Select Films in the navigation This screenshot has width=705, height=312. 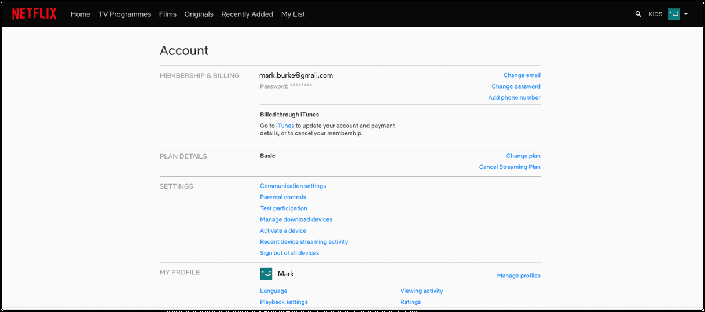click(168, 14)
